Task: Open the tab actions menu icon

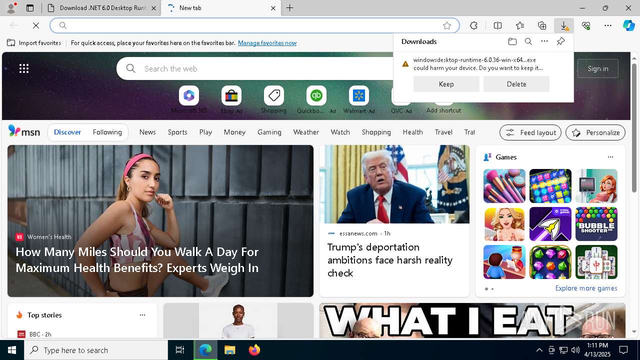Action: tap(30, 8)
